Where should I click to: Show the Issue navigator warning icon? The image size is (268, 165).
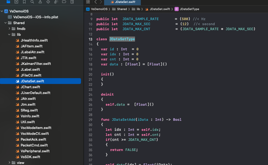tap(40, 2)
